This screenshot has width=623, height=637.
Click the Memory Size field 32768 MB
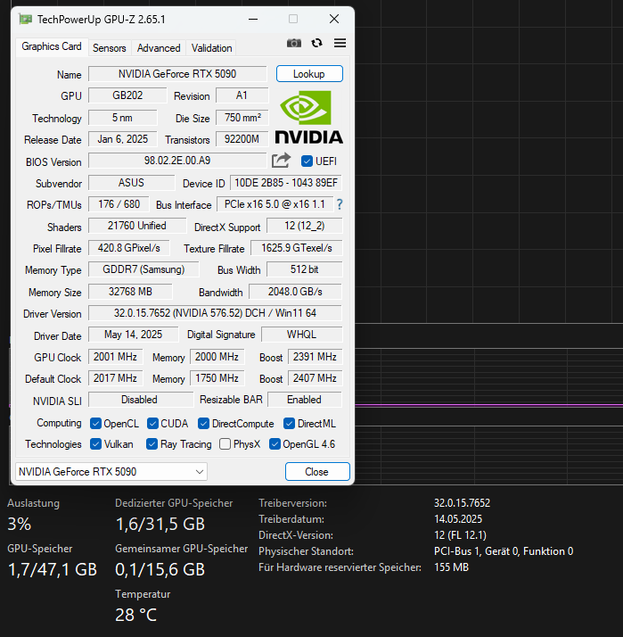click(x=130, y=292)
